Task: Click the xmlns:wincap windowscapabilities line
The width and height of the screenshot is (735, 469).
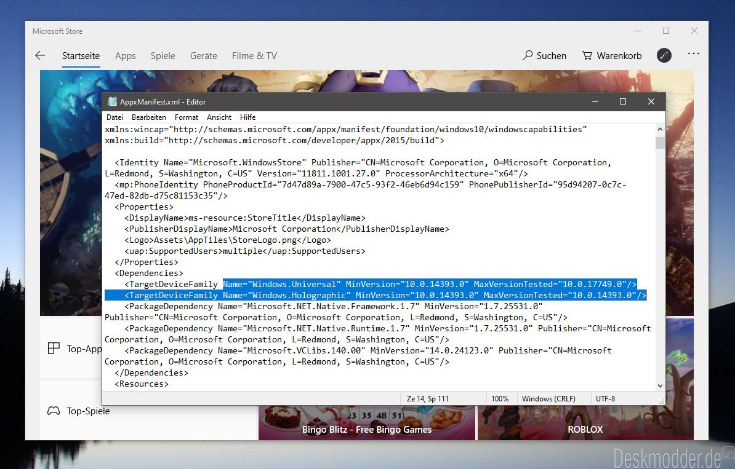Action: tap(345, 129)
